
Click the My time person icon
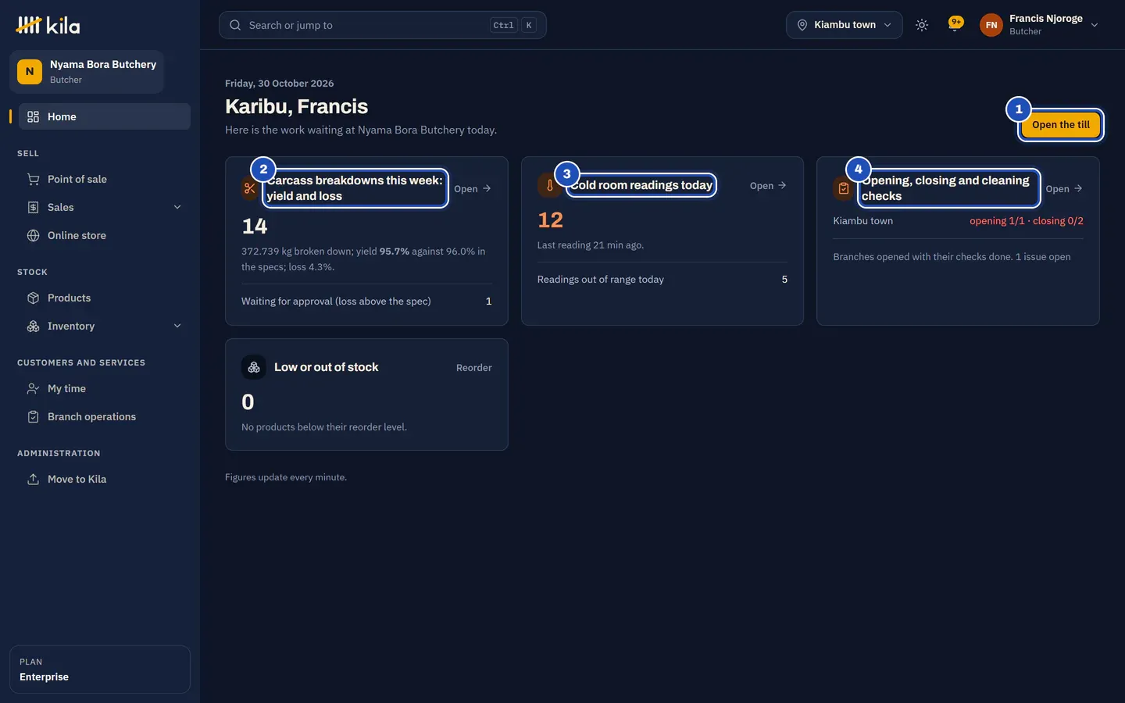[33, 388]
